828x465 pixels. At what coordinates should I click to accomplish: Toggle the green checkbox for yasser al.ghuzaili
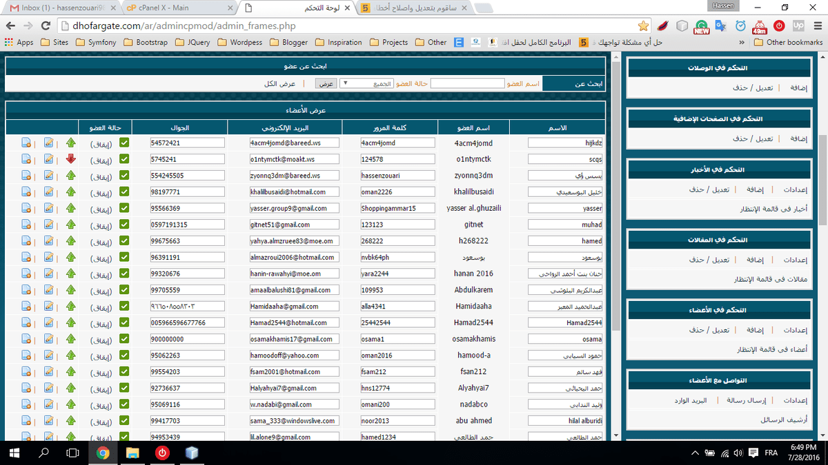[x=124, y=208]
